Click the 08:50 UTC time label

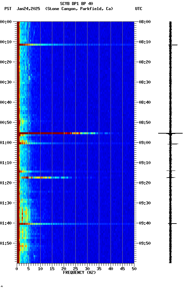pos(145,123)
